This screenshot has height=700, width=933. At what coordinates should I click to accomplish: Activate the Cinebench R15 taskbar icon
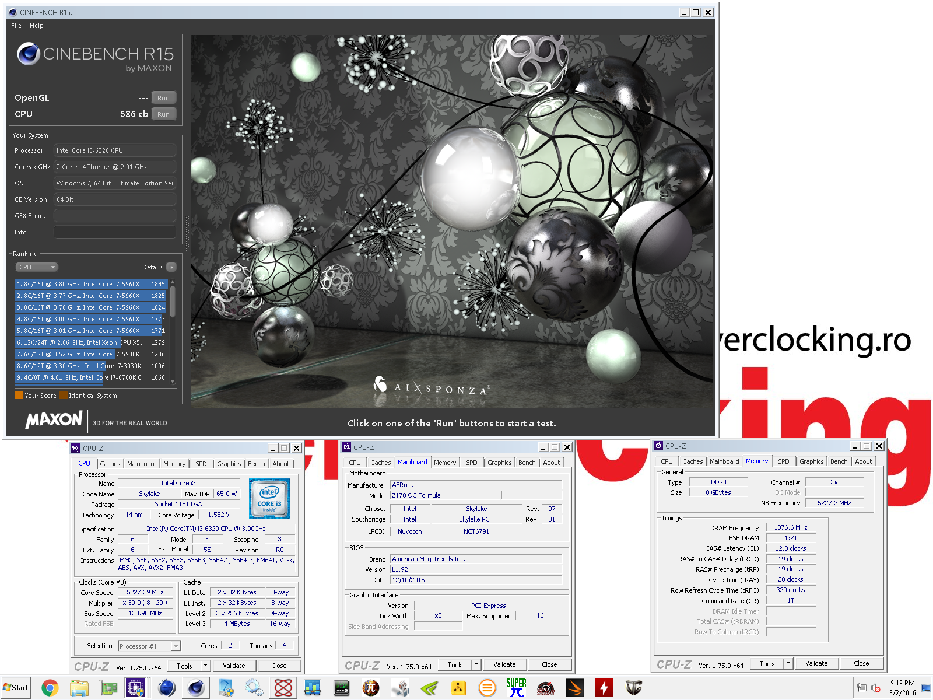pyautogui.click(x=196, y=688)
